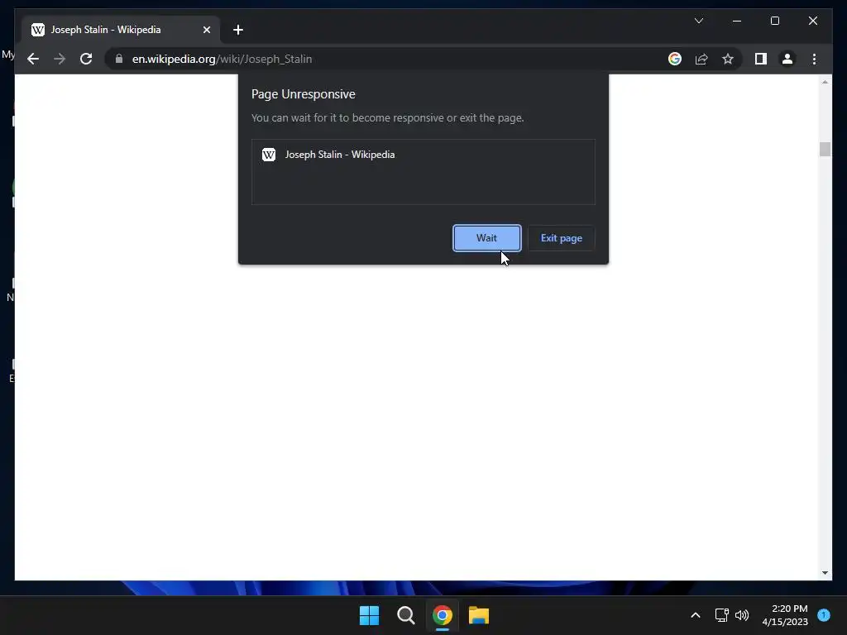Click scrollbar up arrow
The image size is (847, 635).
825,82
